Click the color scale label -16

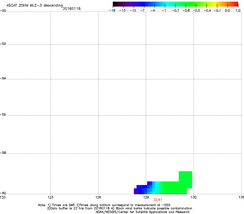pos(112,11)
